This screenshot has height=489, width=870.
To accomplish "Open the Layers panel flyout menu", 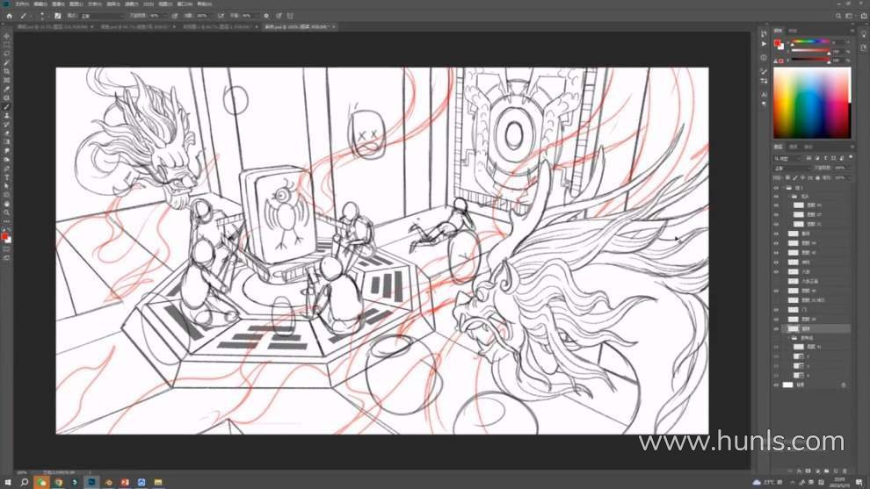I will [852, 147].
